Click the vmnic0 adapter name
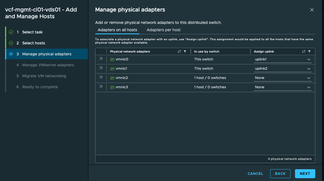324x181 pixels. pyautogui.click(x=122, y=59)
